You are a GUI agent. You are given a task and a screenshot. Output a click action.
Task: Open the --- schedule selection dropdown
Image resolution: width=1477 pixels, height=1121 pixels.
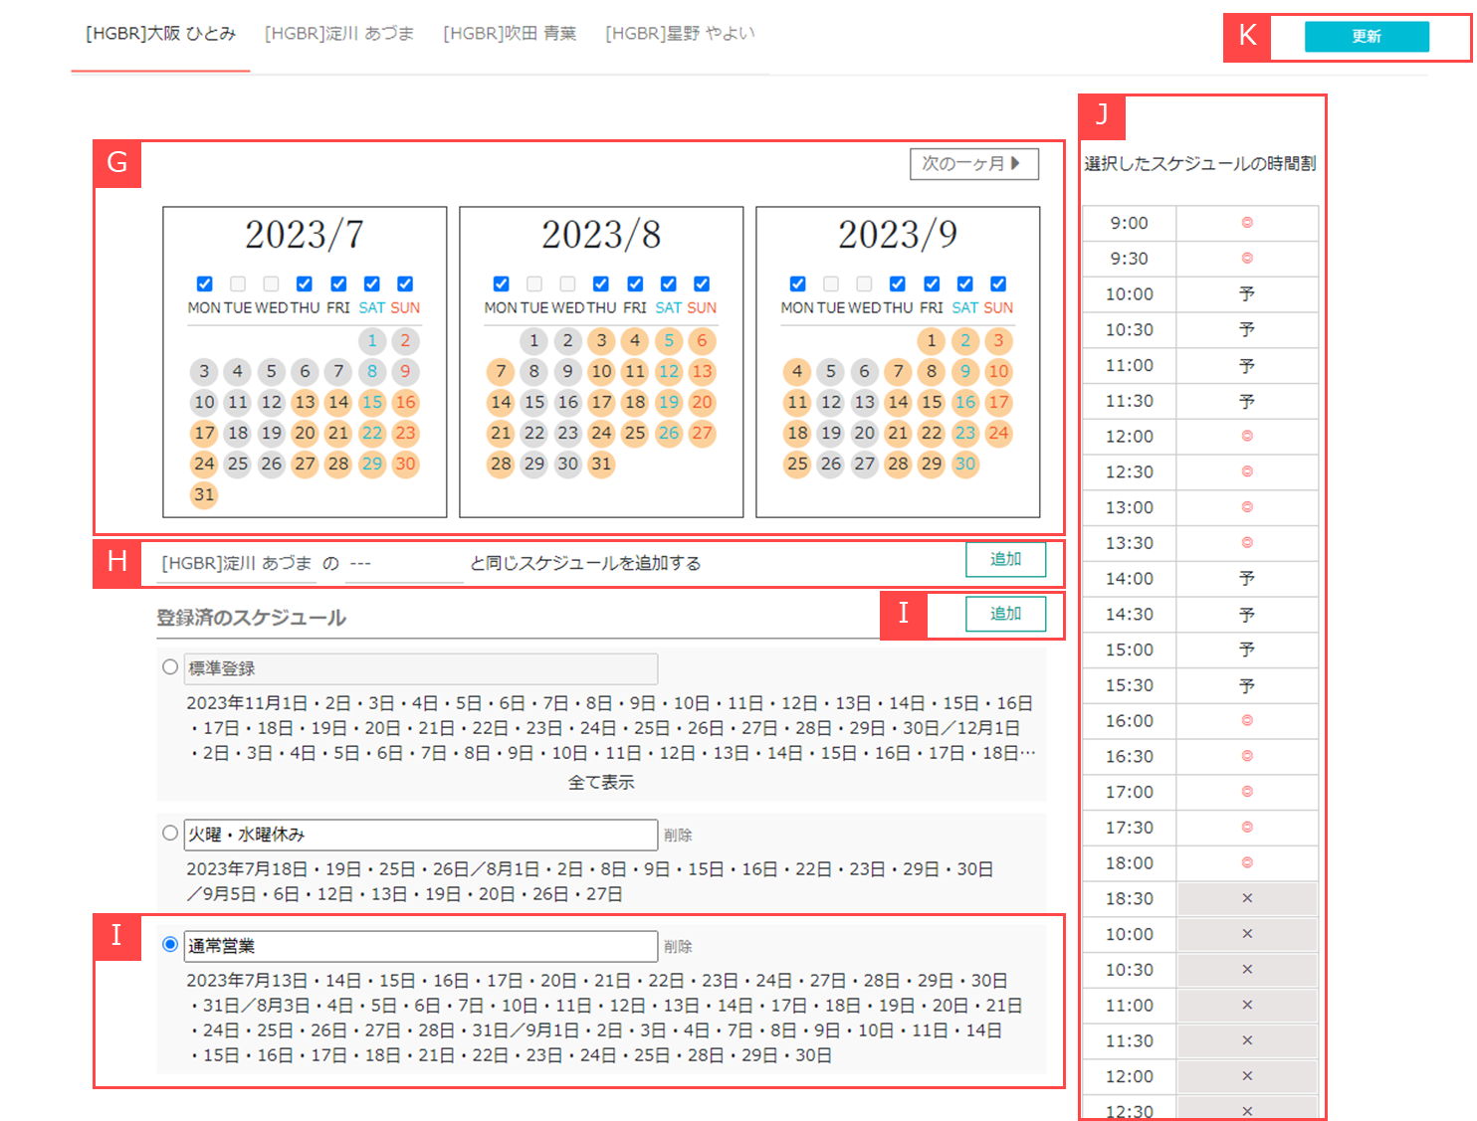tap(403, 563)
